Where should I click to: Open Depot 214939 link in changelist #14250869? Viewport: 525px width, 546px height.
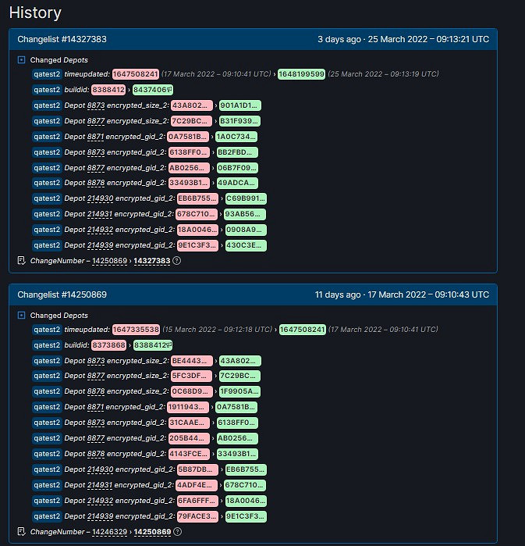[99, 516]
